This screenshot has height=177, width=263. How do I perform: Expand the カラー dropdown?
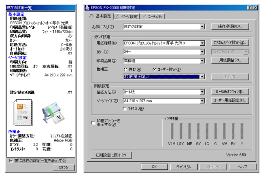pos(164,52)
